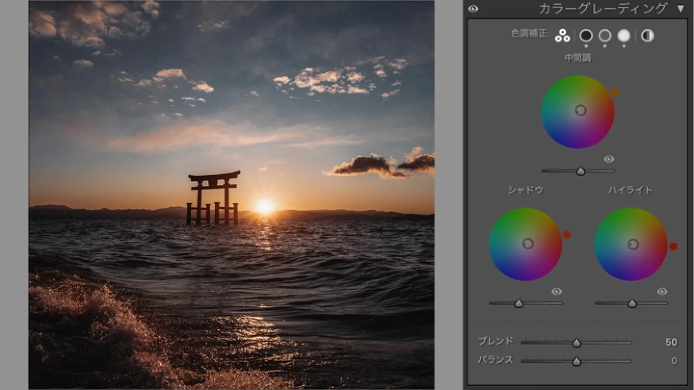Click the シャドウ luminance slider handle
Image resolution: width=694 pixels, height=390 pixels.
click(x=519, y=303)
